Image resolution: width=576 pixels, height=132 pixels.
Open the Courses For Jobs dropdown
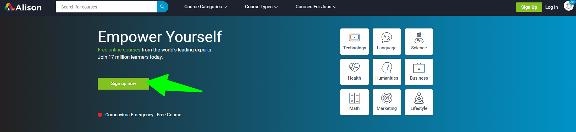(316, 7)
